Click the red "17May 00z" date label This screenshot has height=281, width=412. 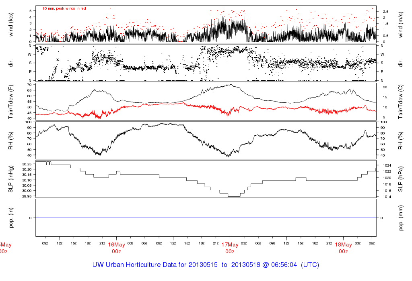230,248
